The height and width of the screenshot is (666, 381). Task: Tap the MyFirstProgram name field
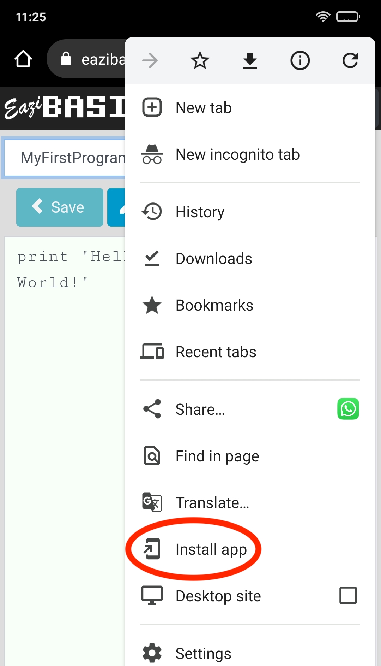pos(67,158)
